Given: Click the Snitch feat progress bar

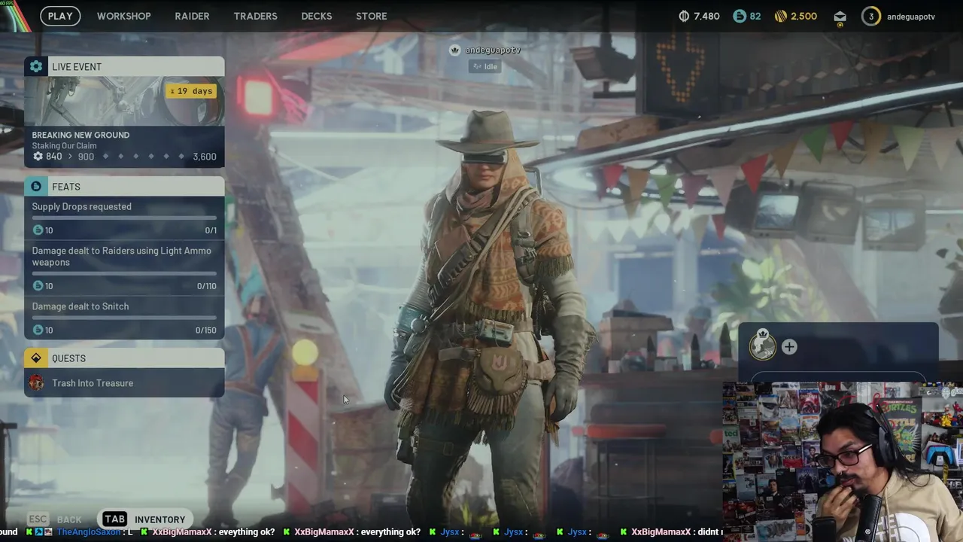Looking at the screenshot, I should pos(124,318).
